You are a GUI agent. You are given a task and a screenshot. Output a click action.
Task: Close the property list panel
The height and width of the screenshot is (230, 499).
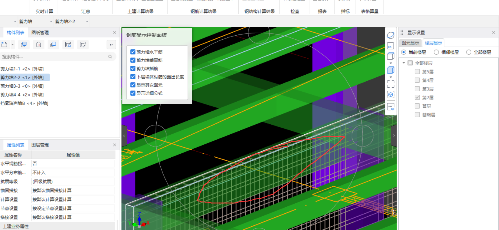tap(115, 145)
